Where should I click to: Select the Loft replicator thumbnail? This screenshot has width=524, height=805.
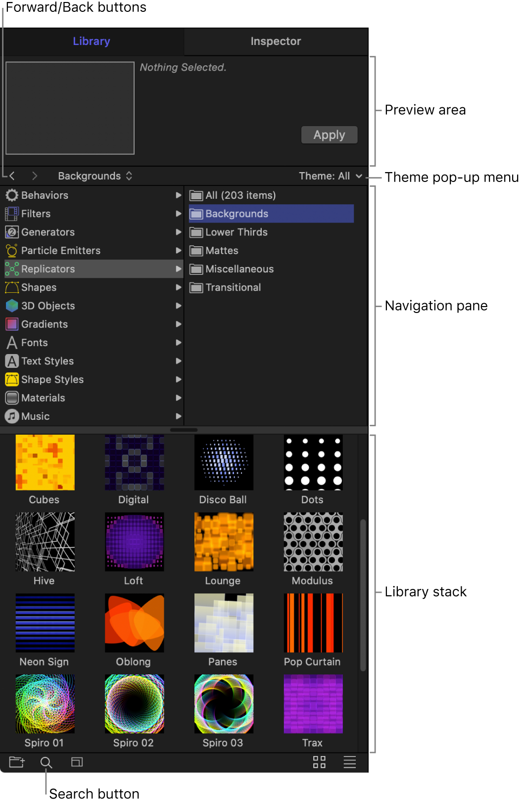point(134,542)
